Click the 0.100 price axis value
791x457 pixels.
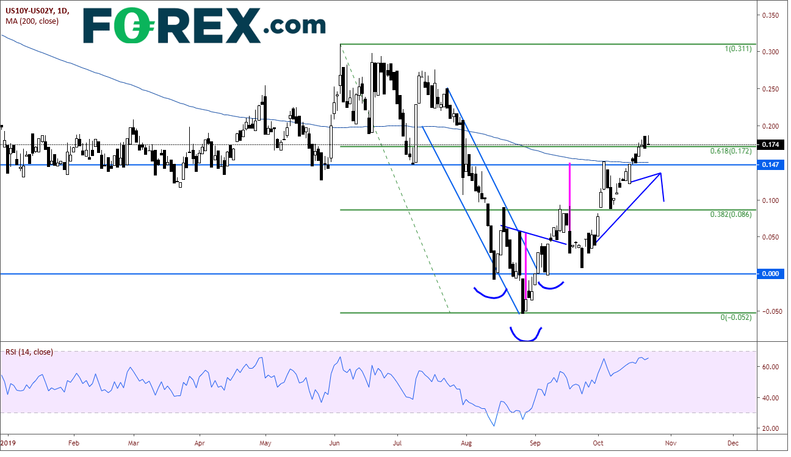(x=771, y=200)
